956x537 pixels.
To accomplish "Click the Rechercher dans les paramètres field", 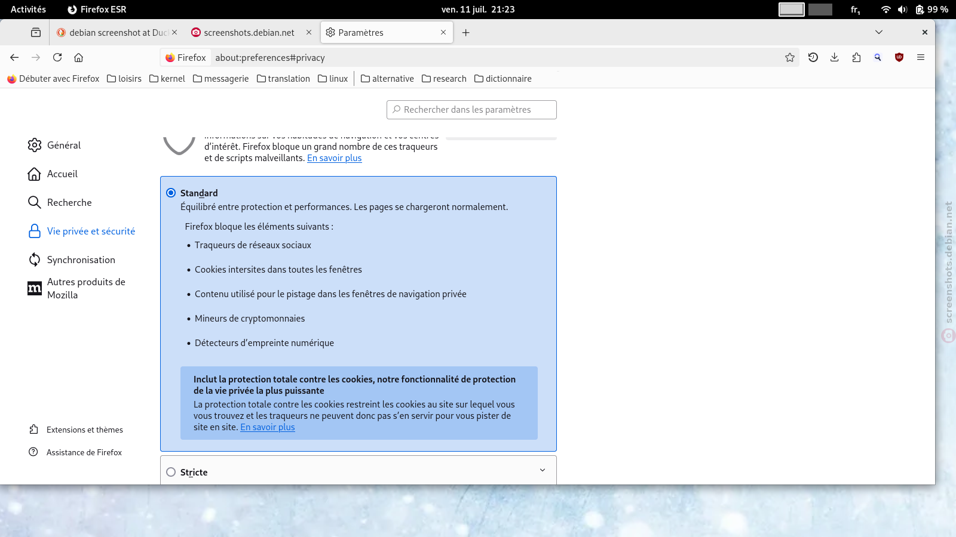I will point(471,110).
